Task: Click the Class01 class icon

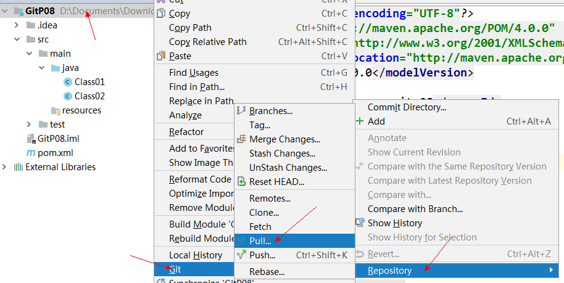Action: 67,82
